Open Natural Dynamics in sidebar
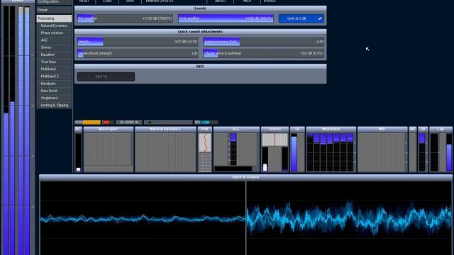Viewport: 454px width, 255px height. [54, 25]
